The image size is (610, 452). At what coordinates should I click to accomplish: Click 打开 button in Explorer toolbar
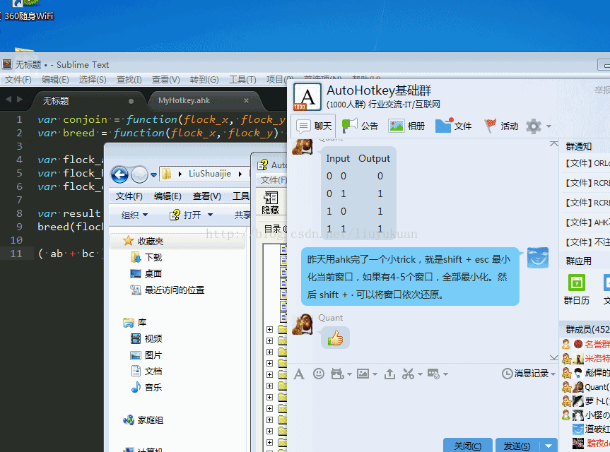coord(186,215)
